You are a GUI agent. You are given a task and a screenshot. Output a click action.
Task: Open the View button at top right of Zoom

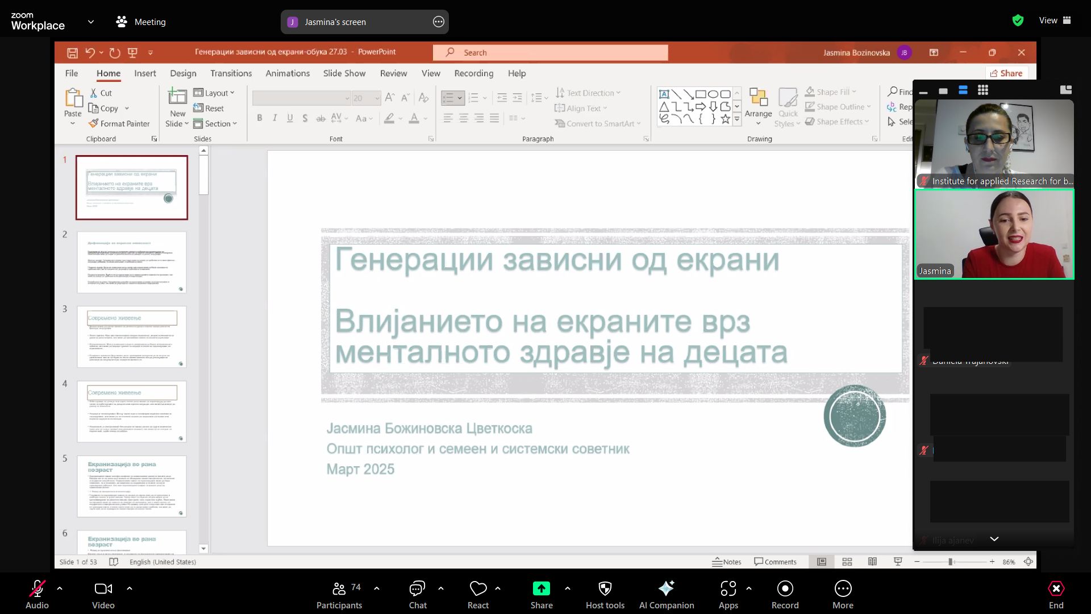(x=1055, y=20)
